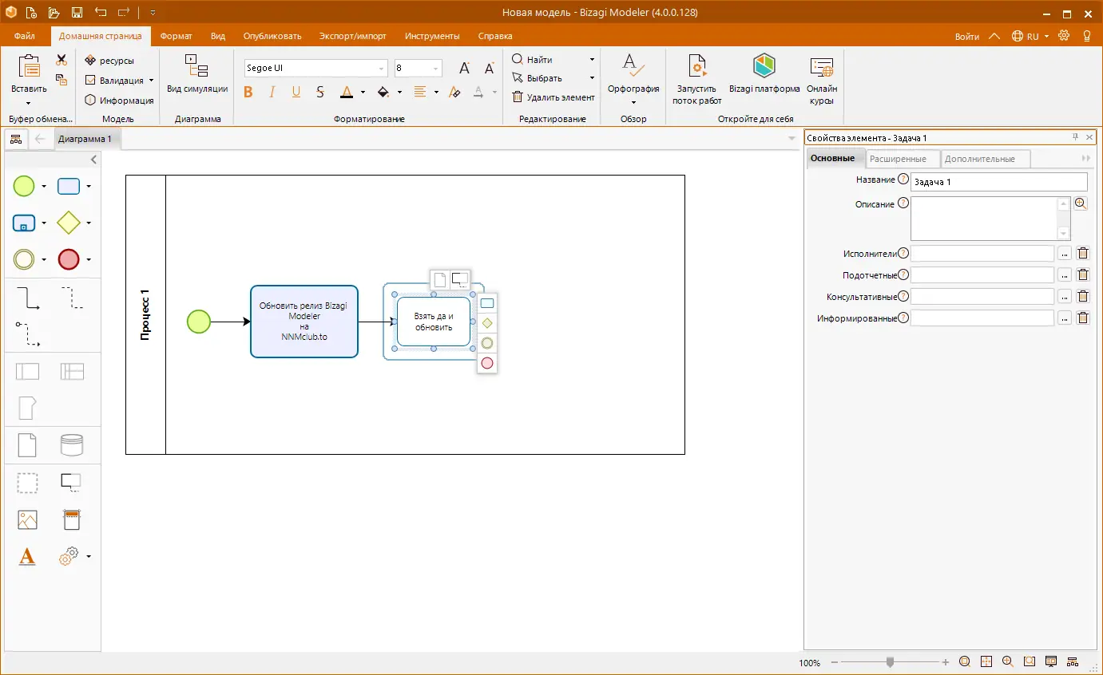This screenshot has width=1103, height=675.
Task: Open Bizagi platform from ribbon
Action: [x=764, y=74]
